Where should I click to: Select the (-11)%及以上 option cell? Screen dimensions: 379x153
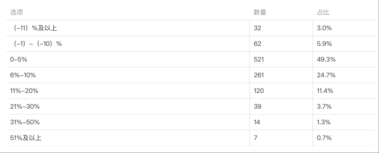click(x=35, y=28)
